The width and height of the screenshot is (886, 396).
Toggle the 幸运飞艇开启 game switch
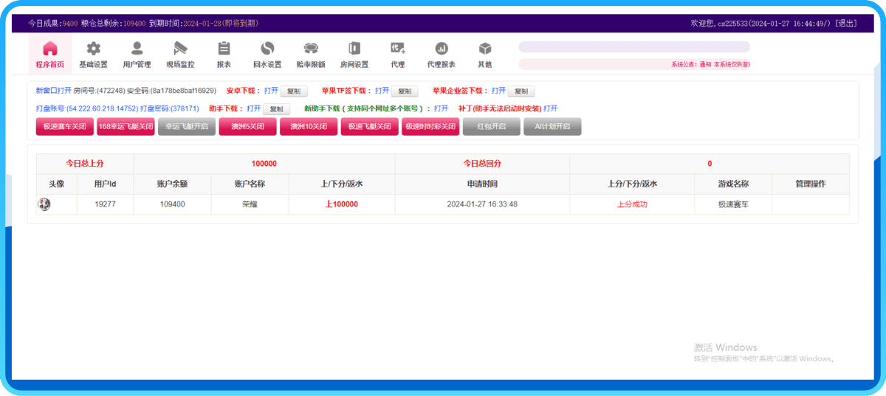pyautogui.click(x=187, y=127)
